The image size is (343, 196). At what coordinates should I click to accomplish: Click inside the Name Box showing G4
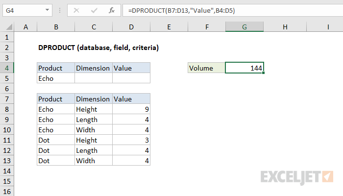pos(23,10)
